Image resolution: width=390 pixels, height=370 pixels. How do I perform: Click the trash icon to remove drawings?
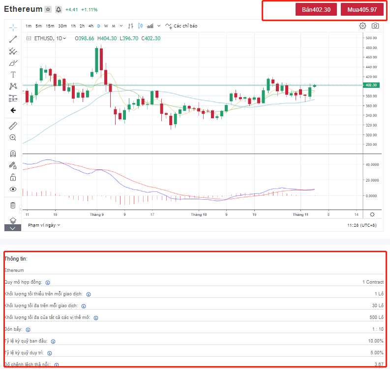[13, 205]
